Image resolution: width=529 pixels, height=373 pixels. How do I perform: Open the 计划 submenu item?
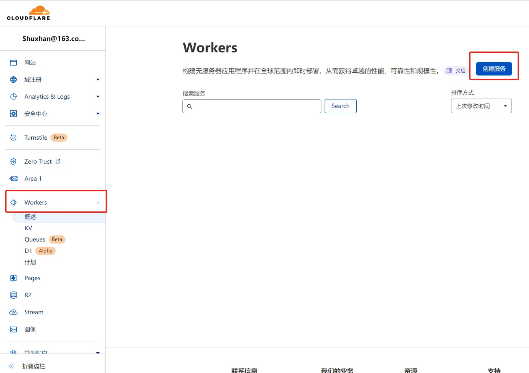(x=30, y=262)
